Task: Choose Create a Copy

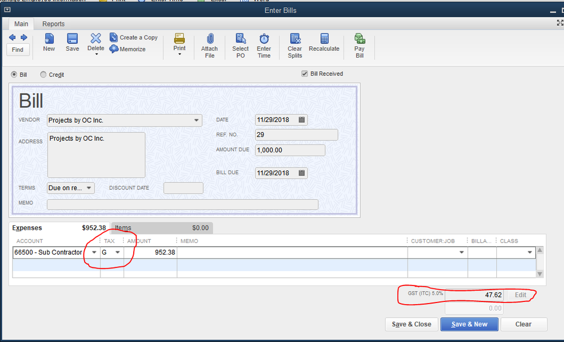Action: click(133, 37)
